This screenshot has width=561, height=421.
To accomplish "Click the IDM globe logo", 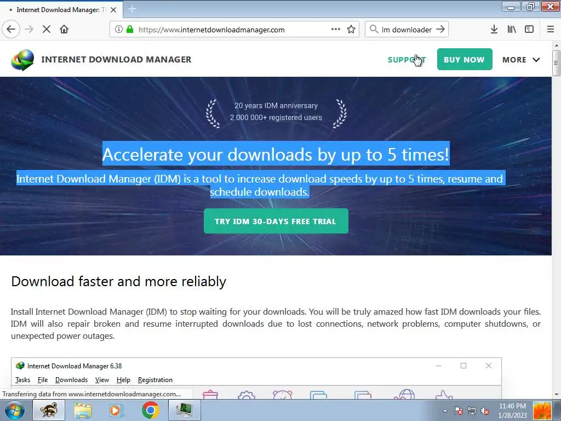I will pos(22,60).
